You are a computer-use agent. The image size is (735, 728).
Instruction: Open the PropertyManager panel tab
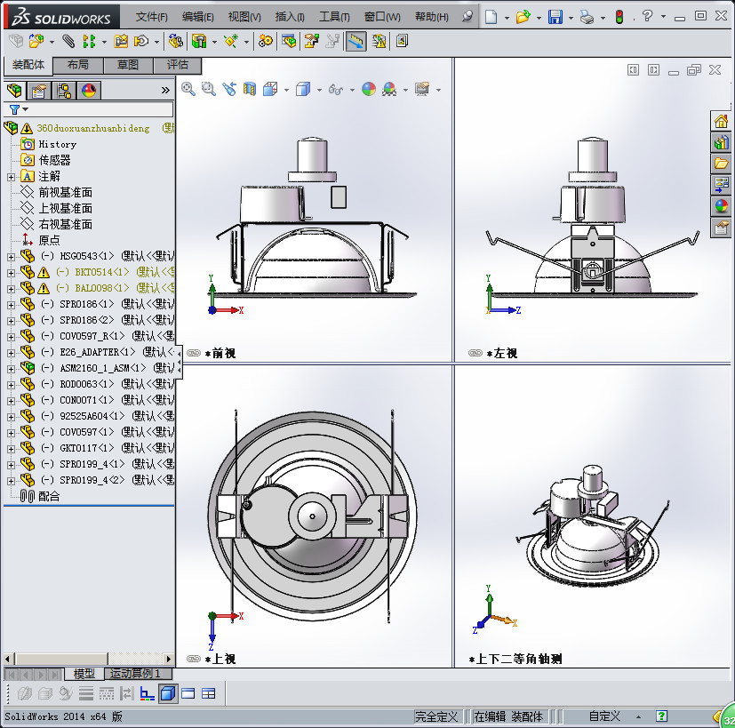tap(39, 91)
